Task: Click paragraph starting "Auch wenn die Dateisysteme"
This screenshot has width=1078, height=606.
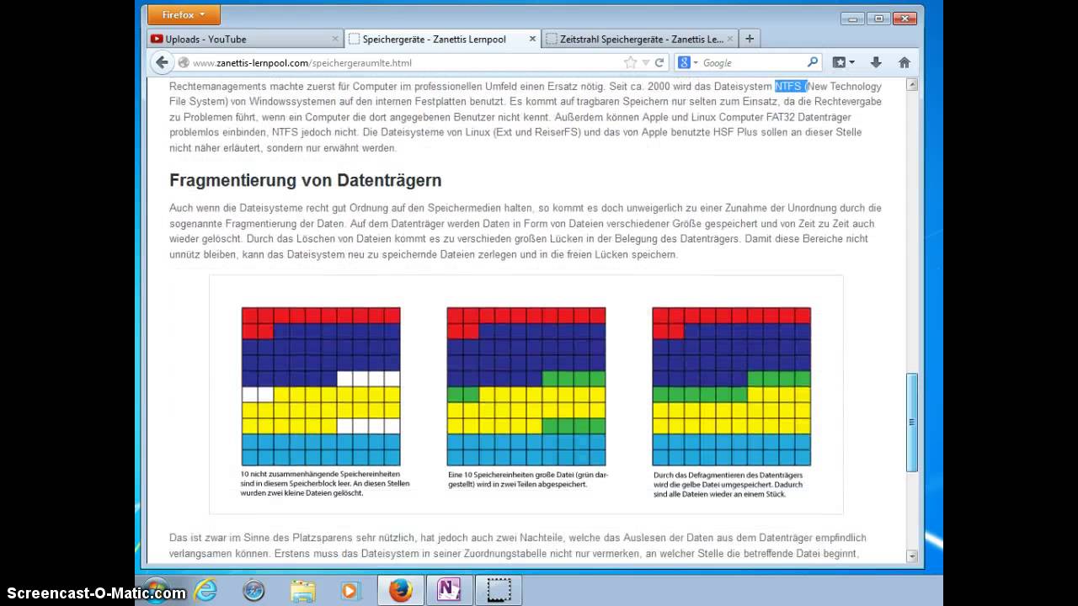Action: click(526, 231)
